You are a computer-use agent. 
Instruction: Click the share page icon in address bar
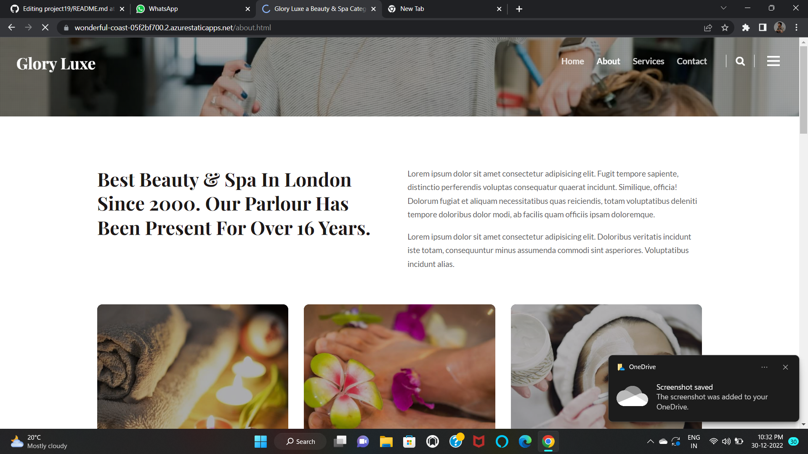click(x=708, y=28)
